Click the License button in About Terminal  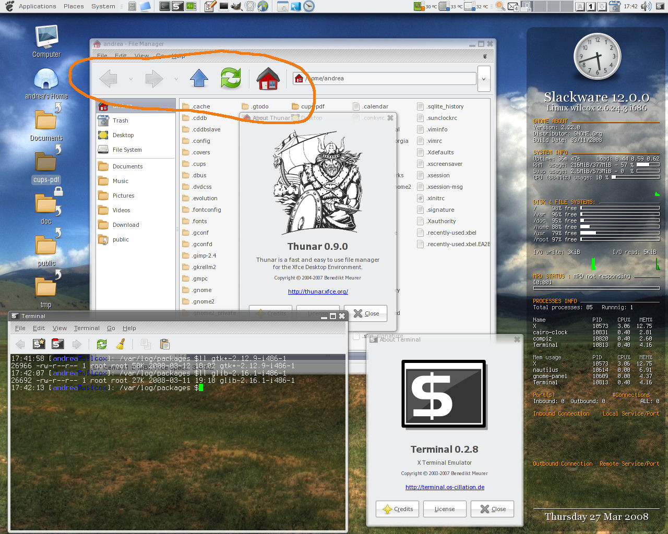click(444, 509)
